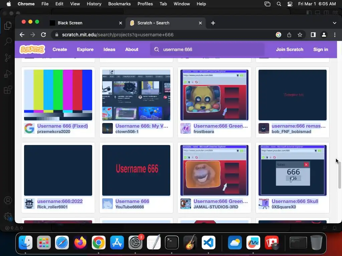Viewport: 342px width, 256px height.
Task: Open Terminal from the Dock
Action: 172,243
